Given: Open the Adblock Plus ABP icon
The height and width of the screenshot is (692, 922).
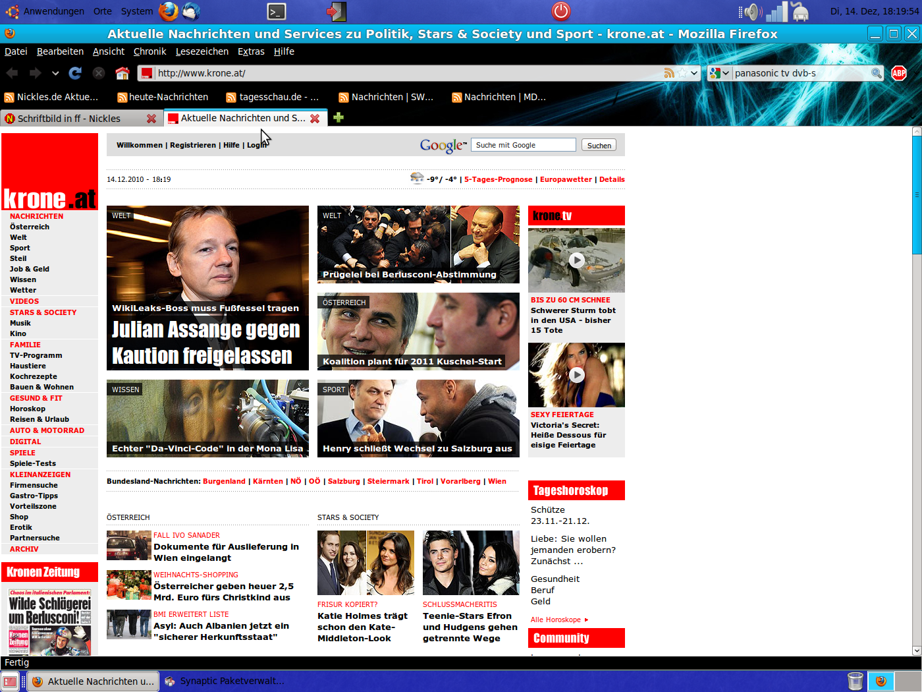Looking at the screenshot, I should (899, 73).
